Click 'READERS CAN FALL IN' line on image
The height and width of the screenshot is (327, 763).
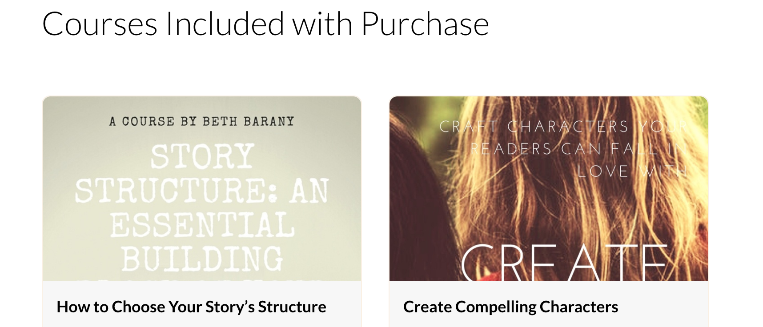578,149
